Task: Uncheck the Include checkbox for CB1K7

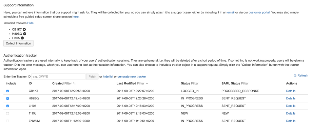Action: point(7,91)
